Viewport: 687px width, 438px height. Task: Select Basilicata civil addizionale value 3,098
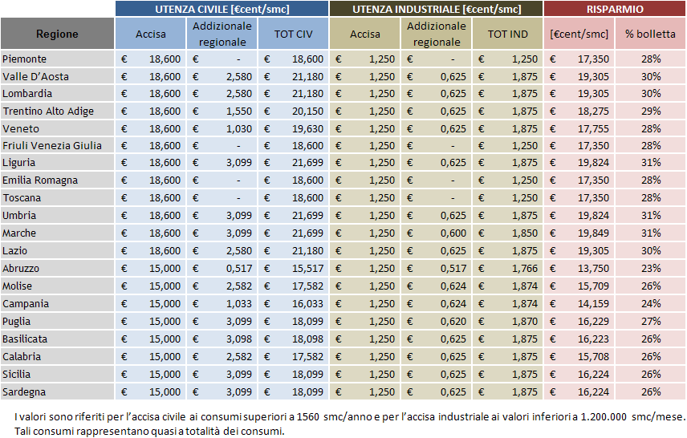(239, 339)
